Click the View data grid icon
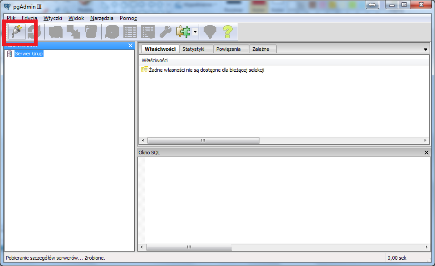This screenshot has width=435, height=266. 130,32
